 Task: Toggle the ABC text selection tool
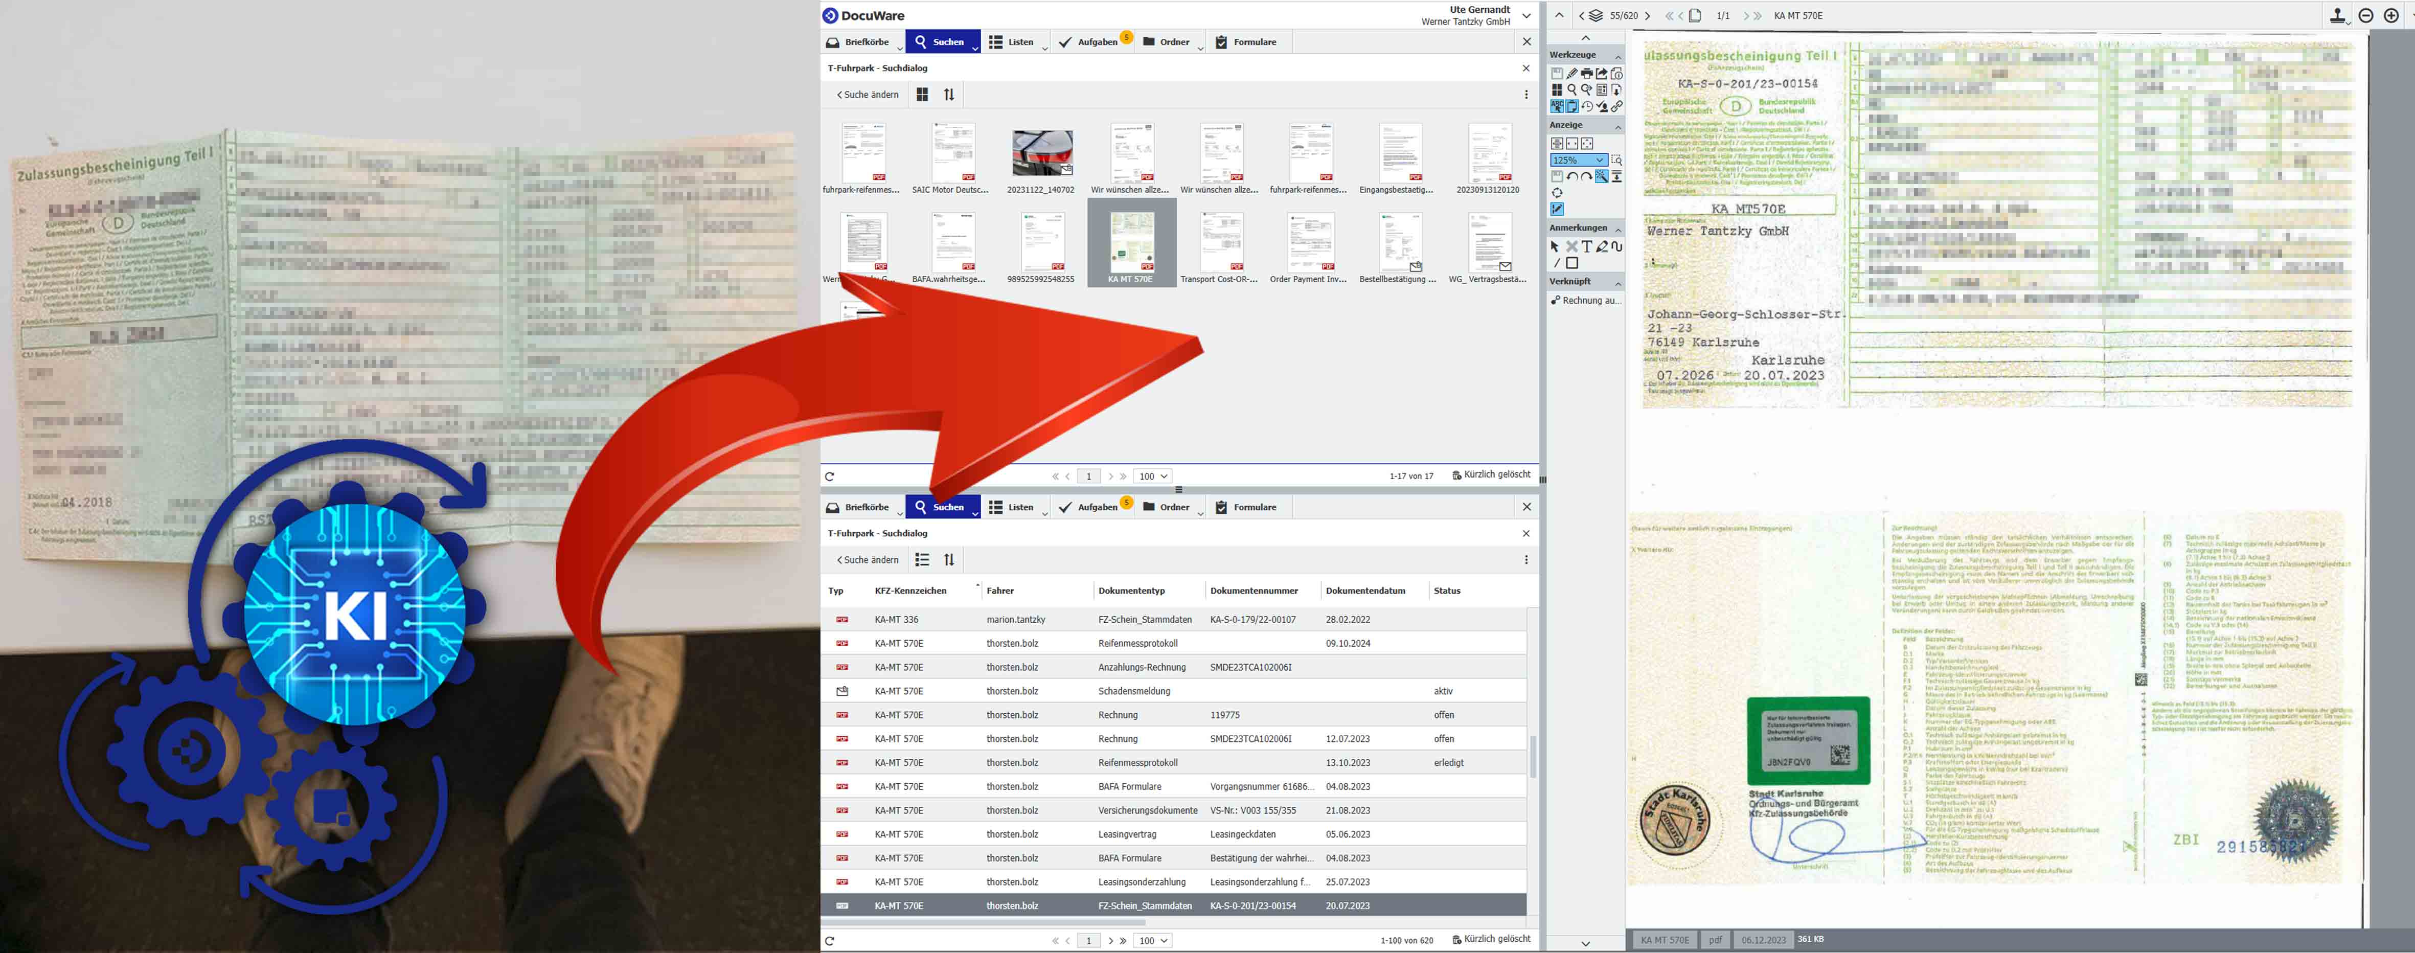pos(1557,106)
